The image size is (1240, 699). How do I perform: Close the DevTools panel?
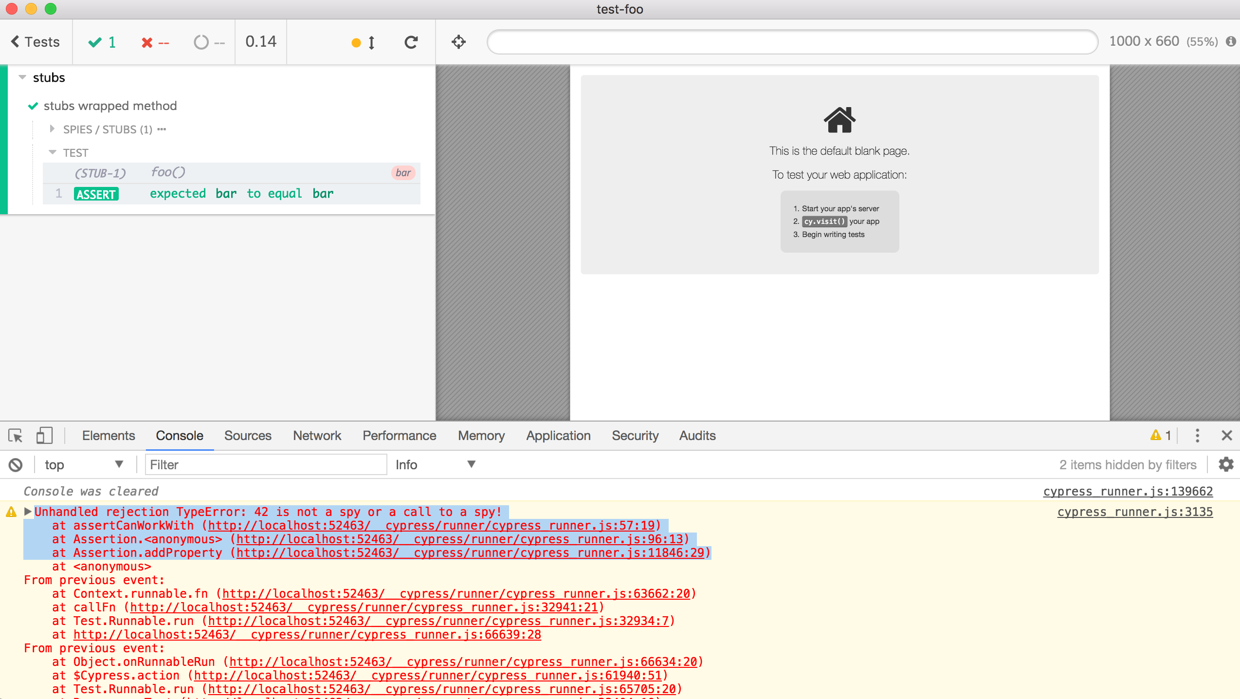[x=1227, y=436]
